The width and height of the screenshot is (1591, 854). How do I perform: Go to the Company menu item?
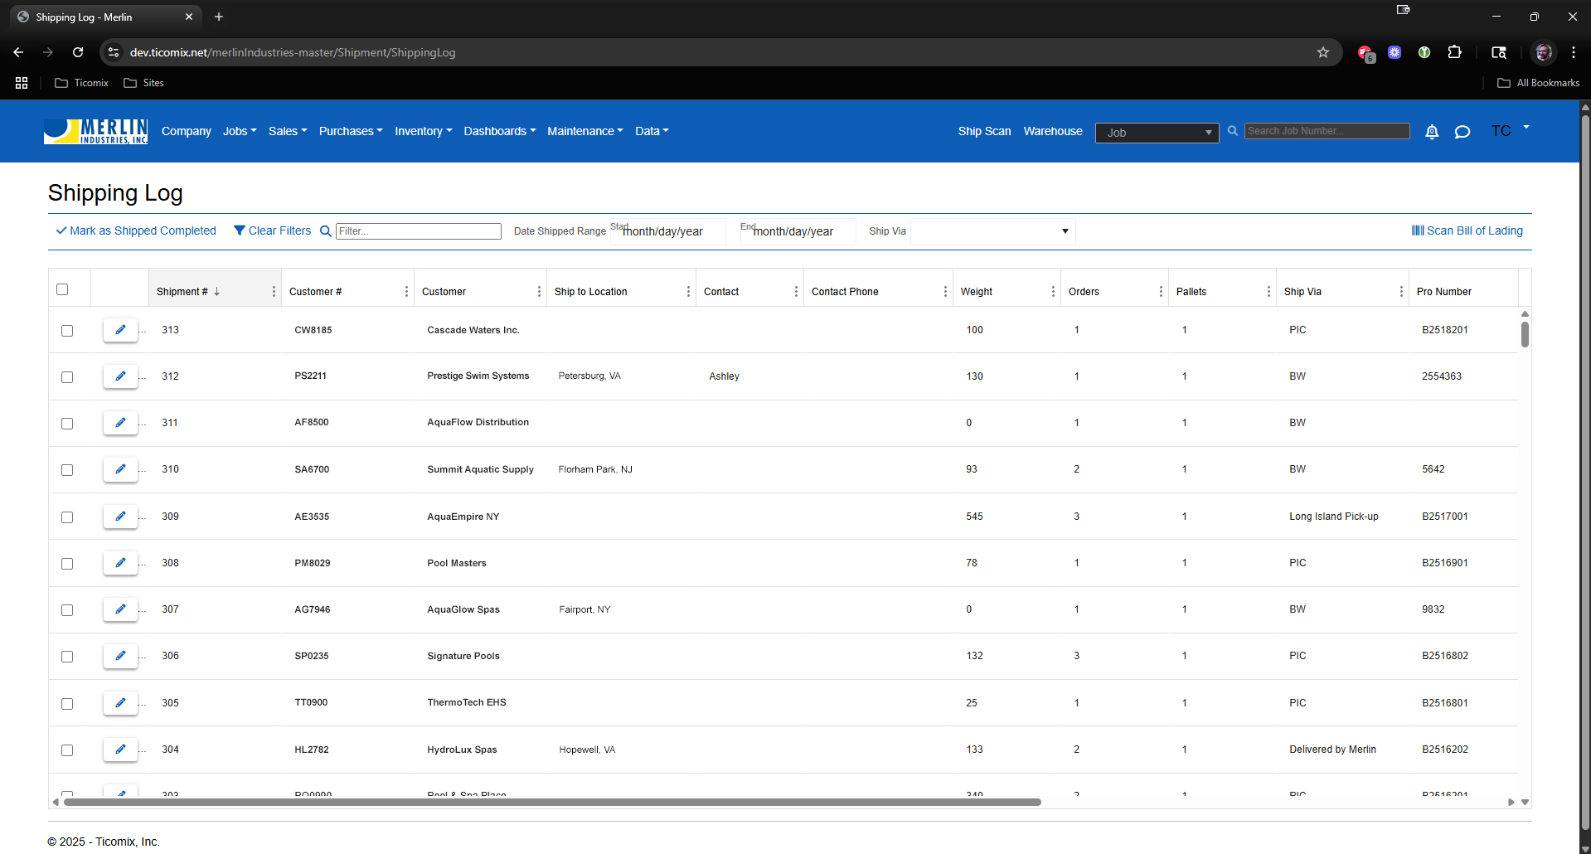click(186, 131)
